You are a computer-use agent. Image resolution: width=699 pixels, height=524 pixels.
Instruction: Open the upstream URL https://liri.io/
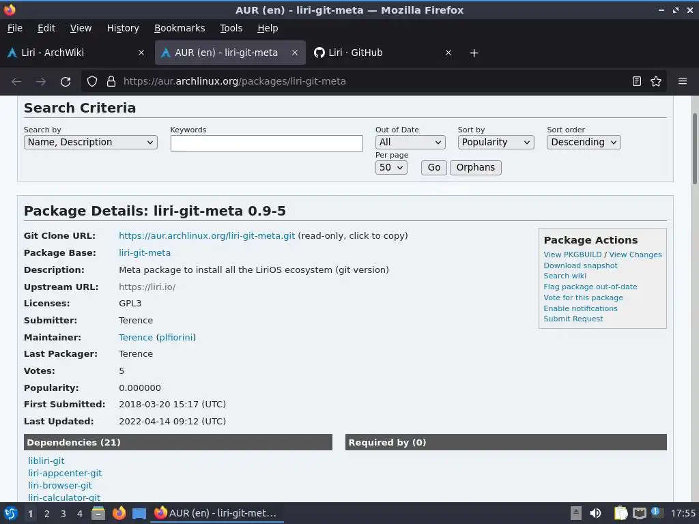(147, 287)
